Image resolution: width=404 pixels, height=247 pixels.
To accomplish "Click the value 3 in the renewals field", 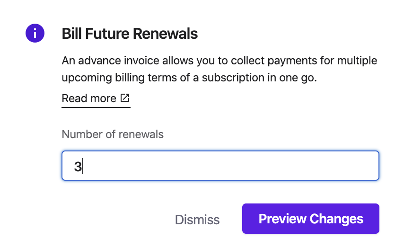I will coord(78,166).
